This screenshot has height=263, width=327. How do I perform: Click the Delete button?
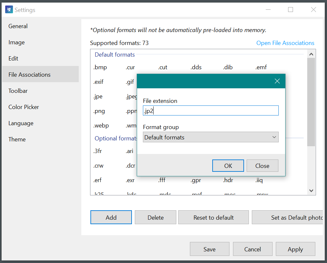pos(155,217)
